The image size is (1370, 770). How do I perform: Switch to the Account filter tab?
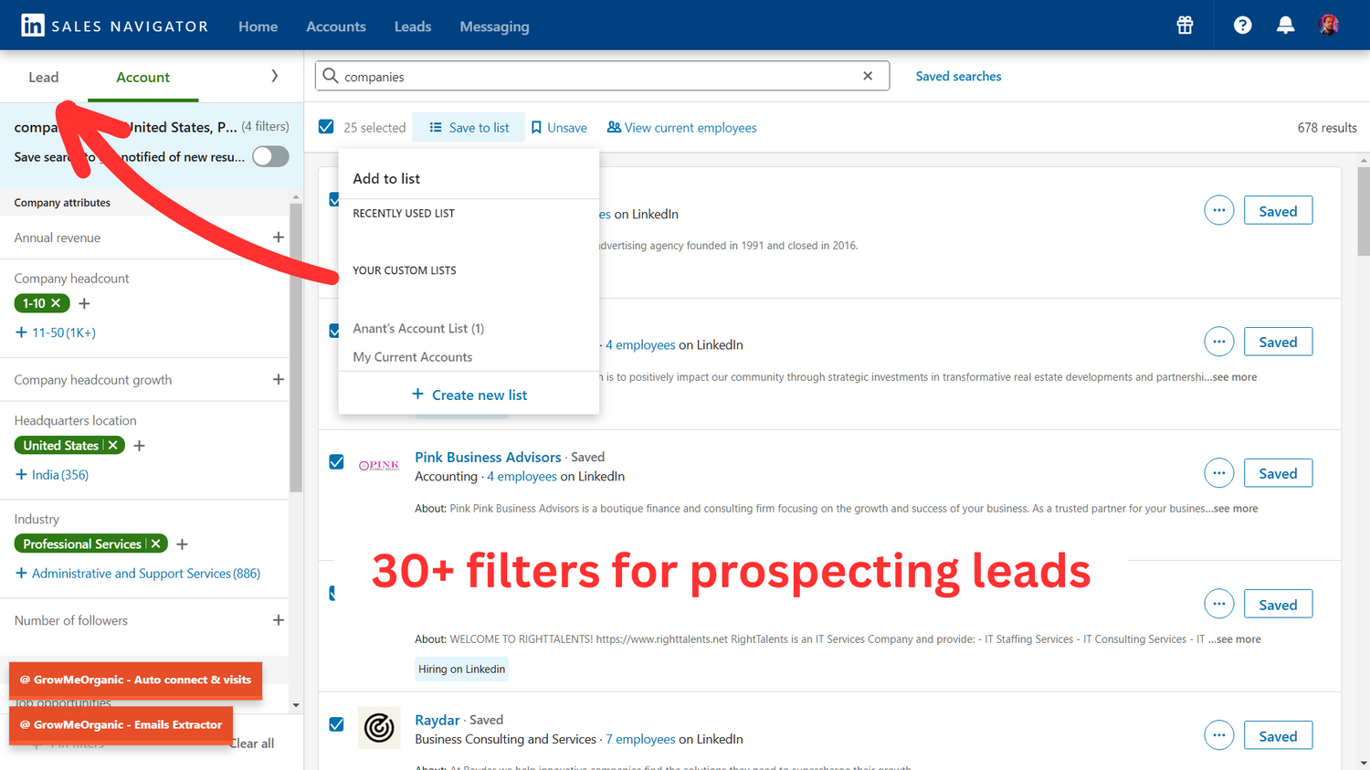tap(142, 77)
